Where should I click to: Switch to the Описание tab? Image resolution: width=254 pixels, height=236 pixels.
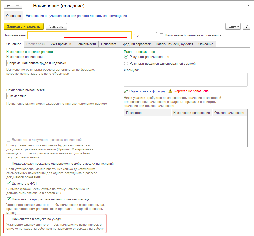[x=206, y=44]
